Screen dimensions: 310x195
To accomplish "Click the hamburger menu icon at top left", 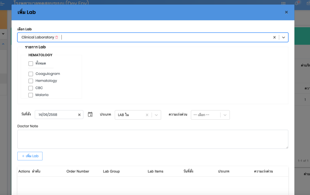I will [x=3, y=3].
